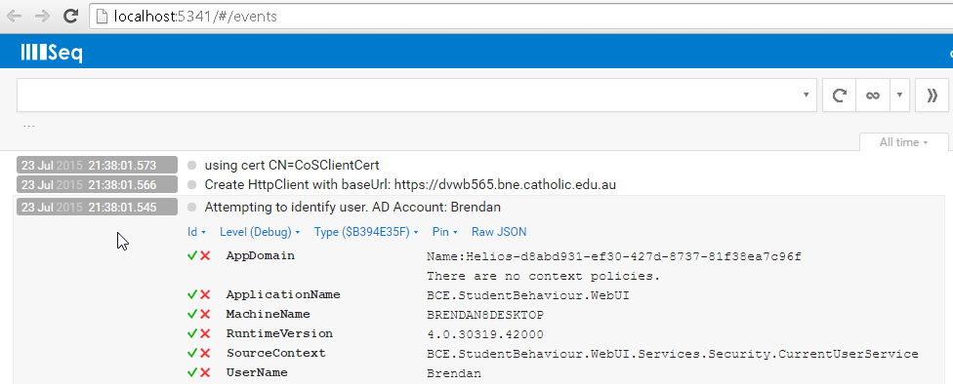Click value 4.0.30319.42000
Image resolution: width=953 pixels, height=384 pixels.
click(x=485, y=335)
